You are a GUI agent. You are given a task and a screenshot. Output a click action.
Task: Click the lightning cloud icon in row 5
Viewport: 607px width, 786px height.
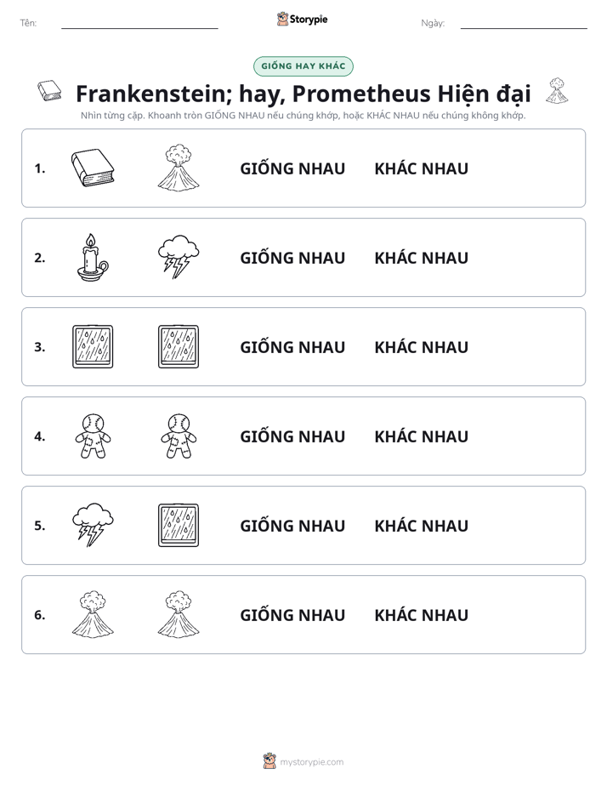93,525
